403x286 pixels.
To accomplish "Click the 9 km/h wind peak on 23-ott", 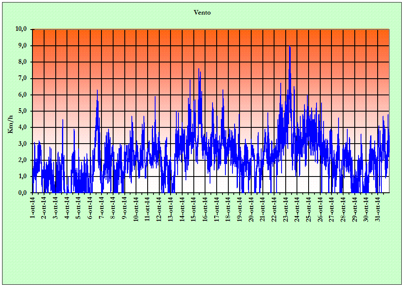I will 289,46.
